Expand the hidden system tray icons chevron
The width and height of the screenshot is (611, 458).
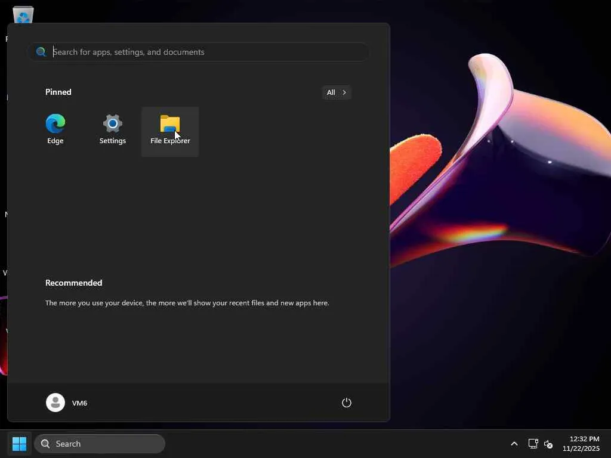pyautogui.click(x=514, y=444)
